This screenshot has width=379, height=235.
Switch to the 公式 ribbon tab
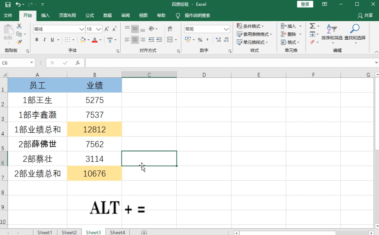pyautogui.click(x=90, y=15)
